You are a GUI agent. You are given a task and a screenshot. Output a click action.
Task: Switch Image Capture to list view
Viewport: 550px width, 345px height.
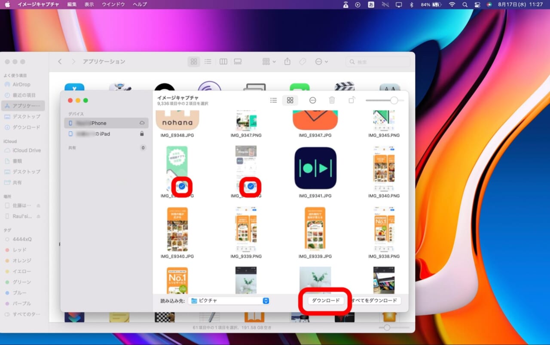tap(273, 100)
